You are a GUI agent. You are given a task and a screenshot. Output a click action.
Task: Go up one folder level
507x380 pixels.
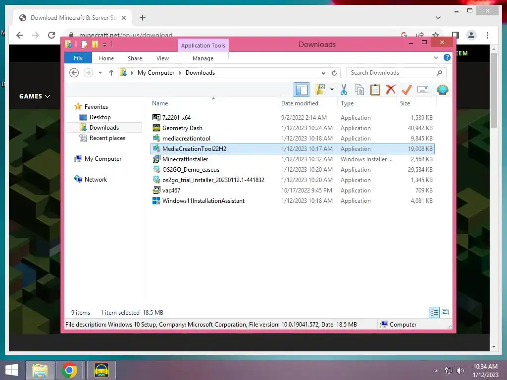[111, 73]
